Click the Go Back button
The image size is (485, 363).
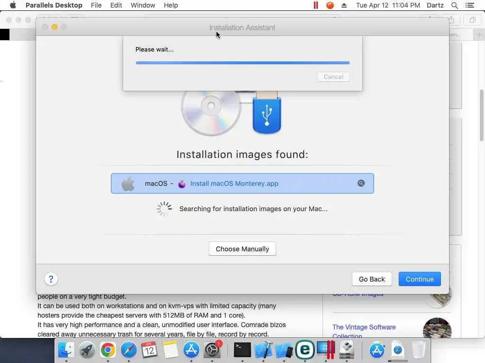pos(372,279)
